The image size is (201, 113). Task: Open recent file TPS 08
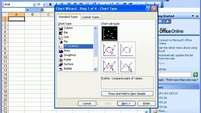[163, 98]
